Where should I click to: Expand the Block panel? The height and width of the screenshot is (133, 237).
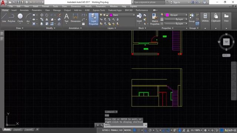[x=142, y=28]
